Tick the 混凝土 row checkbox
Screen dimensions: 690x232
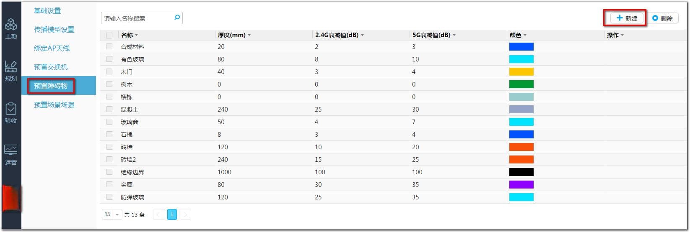click(x=109, y=109)
